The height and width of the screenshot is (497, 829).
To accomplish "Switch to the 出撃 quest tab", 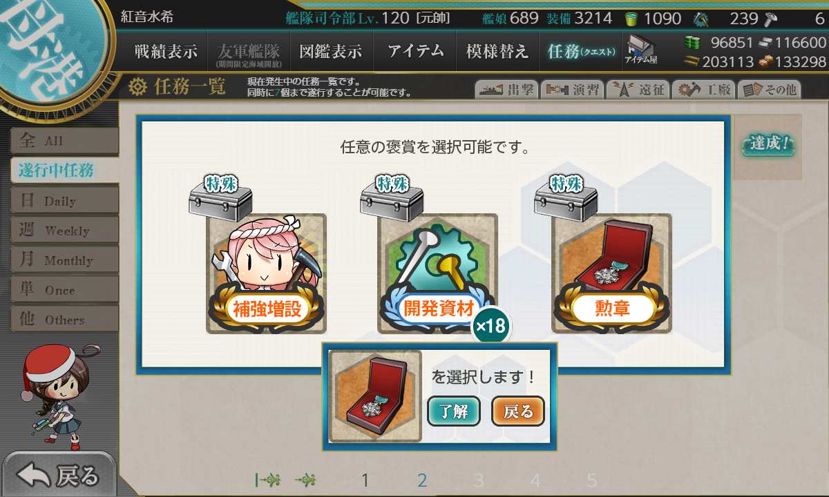I will tap(506, 90).
